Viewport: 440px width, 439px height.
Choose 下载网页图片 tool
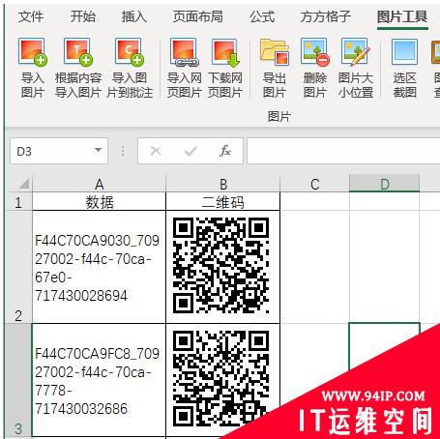pyautogui.click(x=225, y=52)
